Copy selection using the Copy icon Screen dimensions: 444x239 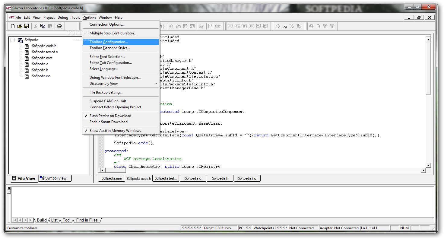pos(43,26)
